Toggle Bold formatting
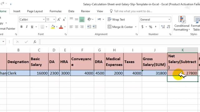The height and width of the screenshot is (112, 200). coord(22,27)
